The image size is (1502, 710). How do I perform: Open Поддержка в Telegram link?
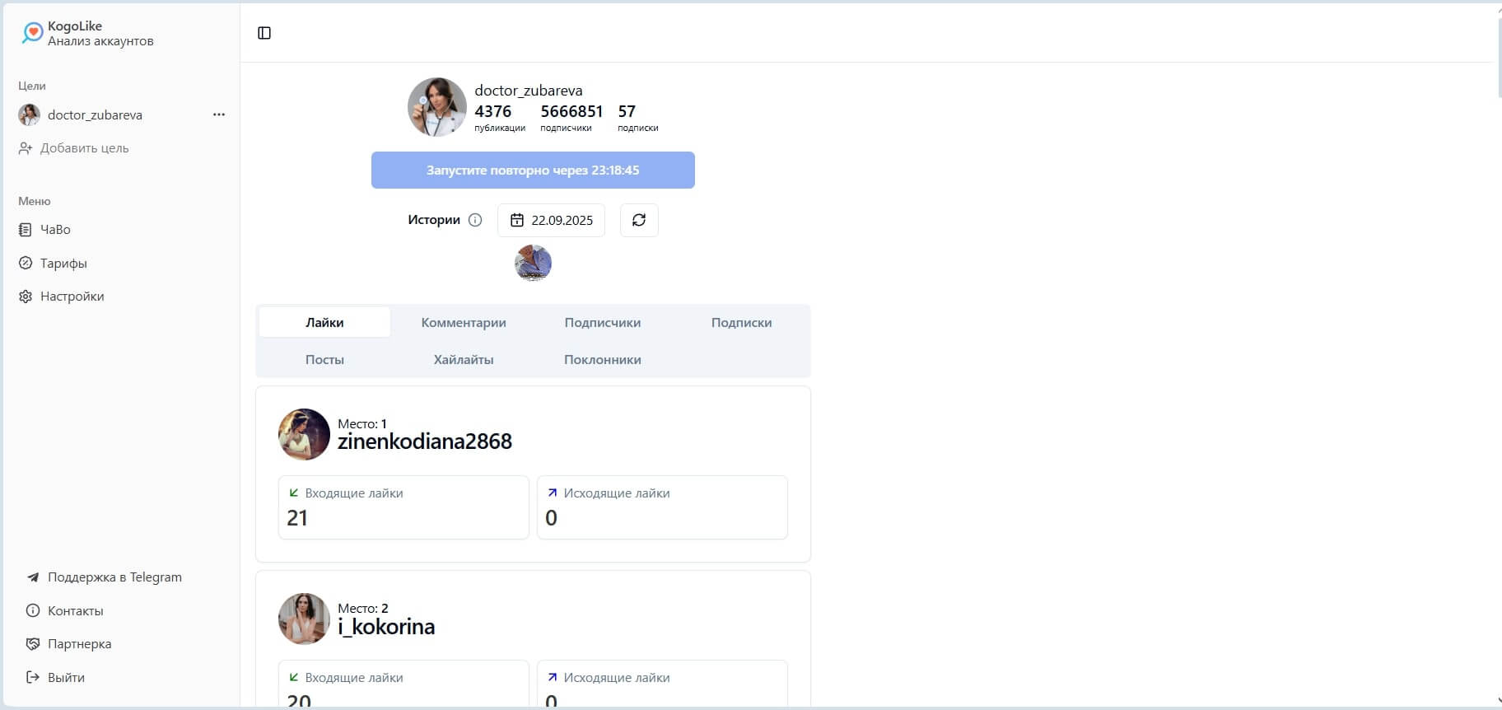pos(114,577)
